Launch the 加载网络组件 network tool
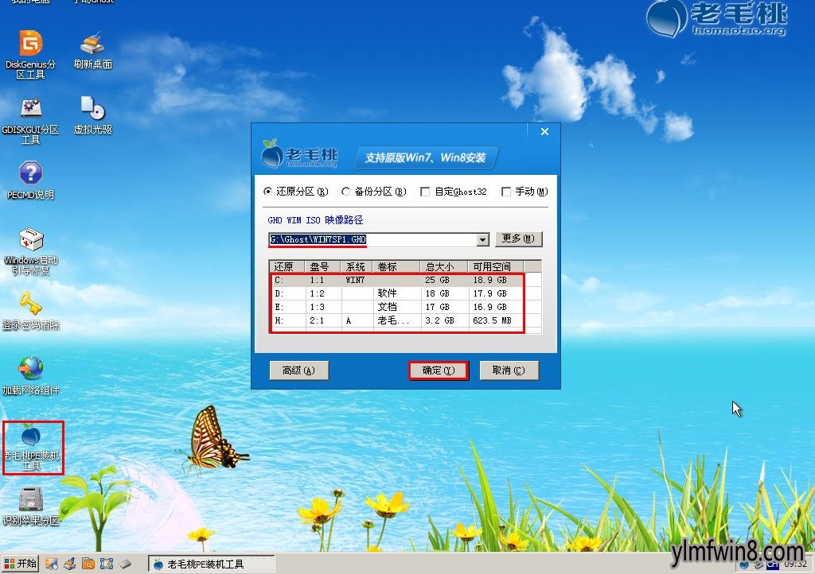The image size is (815, 574). tap(30, 370)
